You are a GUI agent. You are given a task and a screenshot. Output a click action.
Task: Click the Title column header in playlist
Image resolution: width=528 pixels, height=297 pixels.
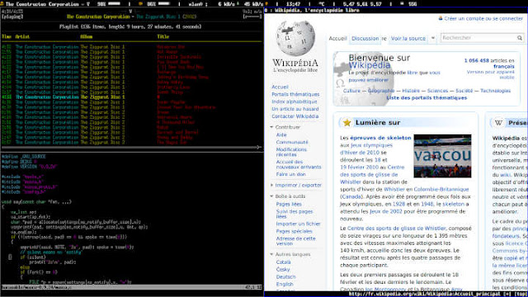pos(163,36)
